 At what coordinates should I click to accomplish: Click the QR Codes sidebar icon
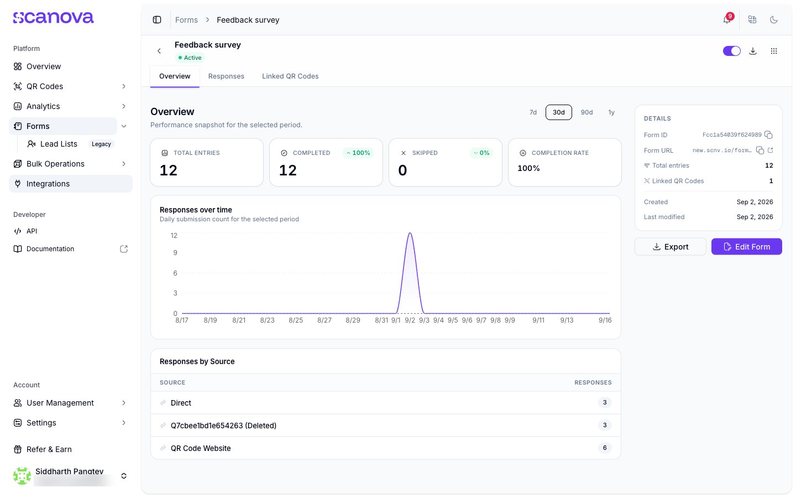pyautogui.click(x=18, y=86)
